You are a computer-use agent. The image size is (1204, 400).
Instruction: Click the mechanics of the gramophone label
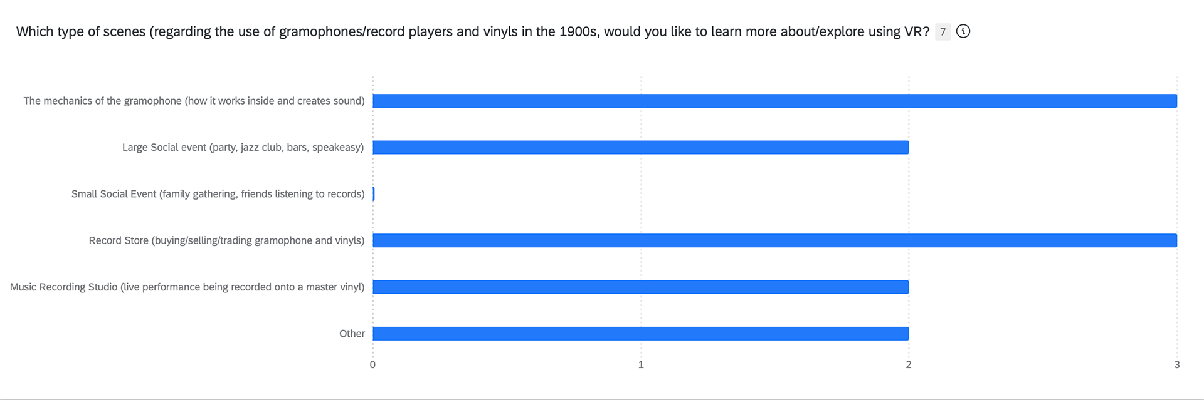pos(194,101)
